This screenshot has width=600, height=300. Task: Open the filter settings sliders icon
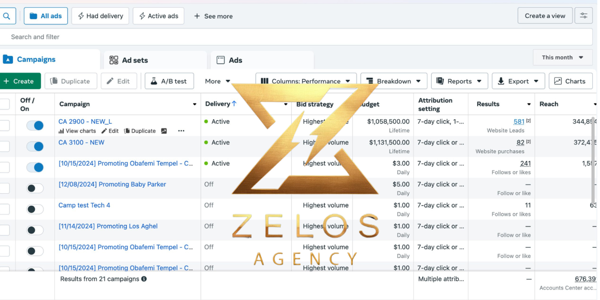583,16
